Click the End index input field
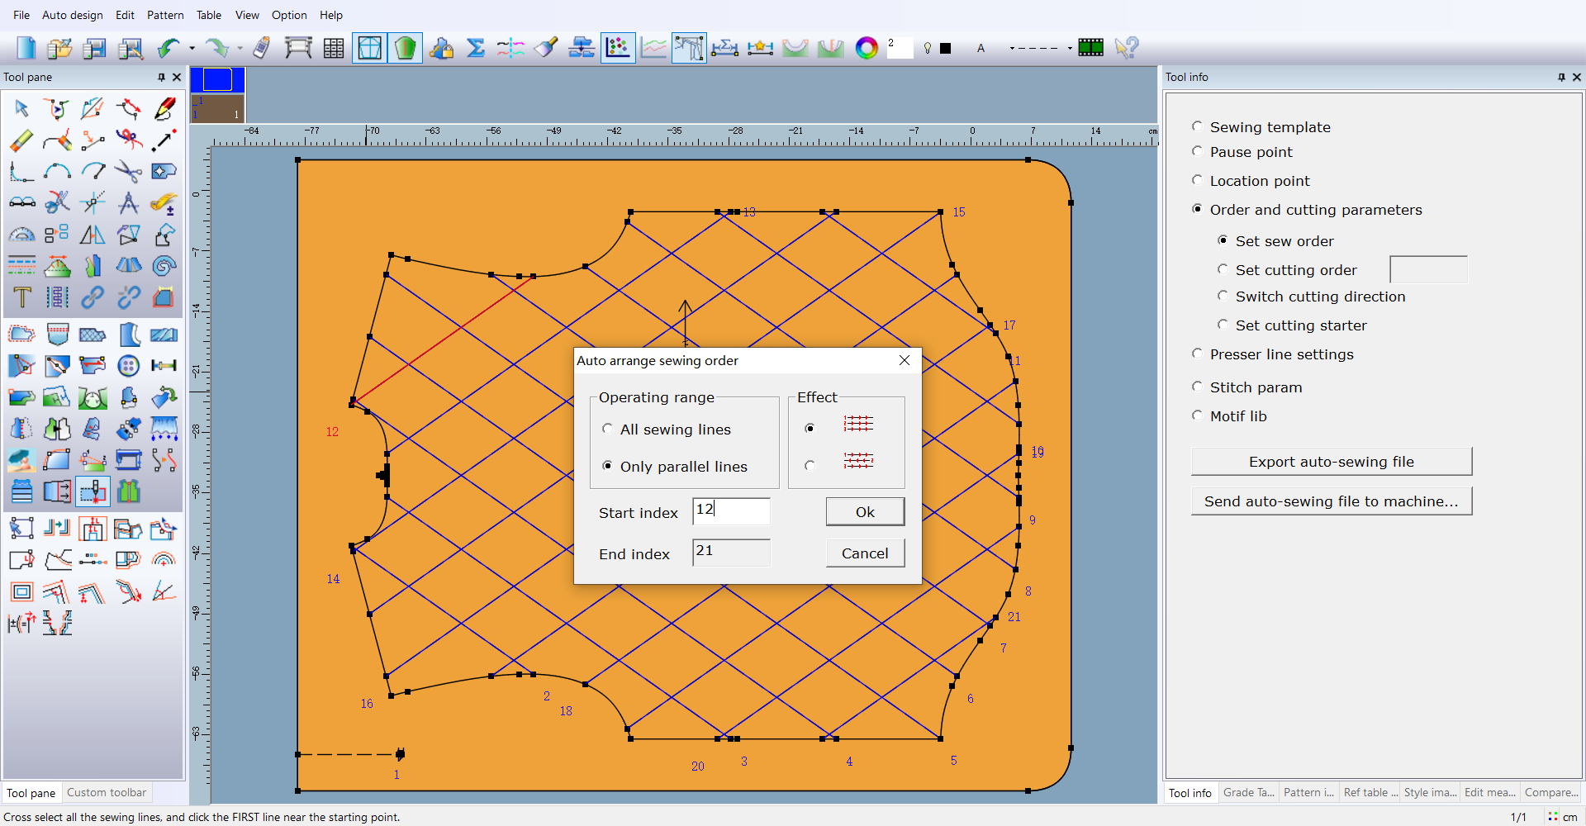 [x=731, y=552]
